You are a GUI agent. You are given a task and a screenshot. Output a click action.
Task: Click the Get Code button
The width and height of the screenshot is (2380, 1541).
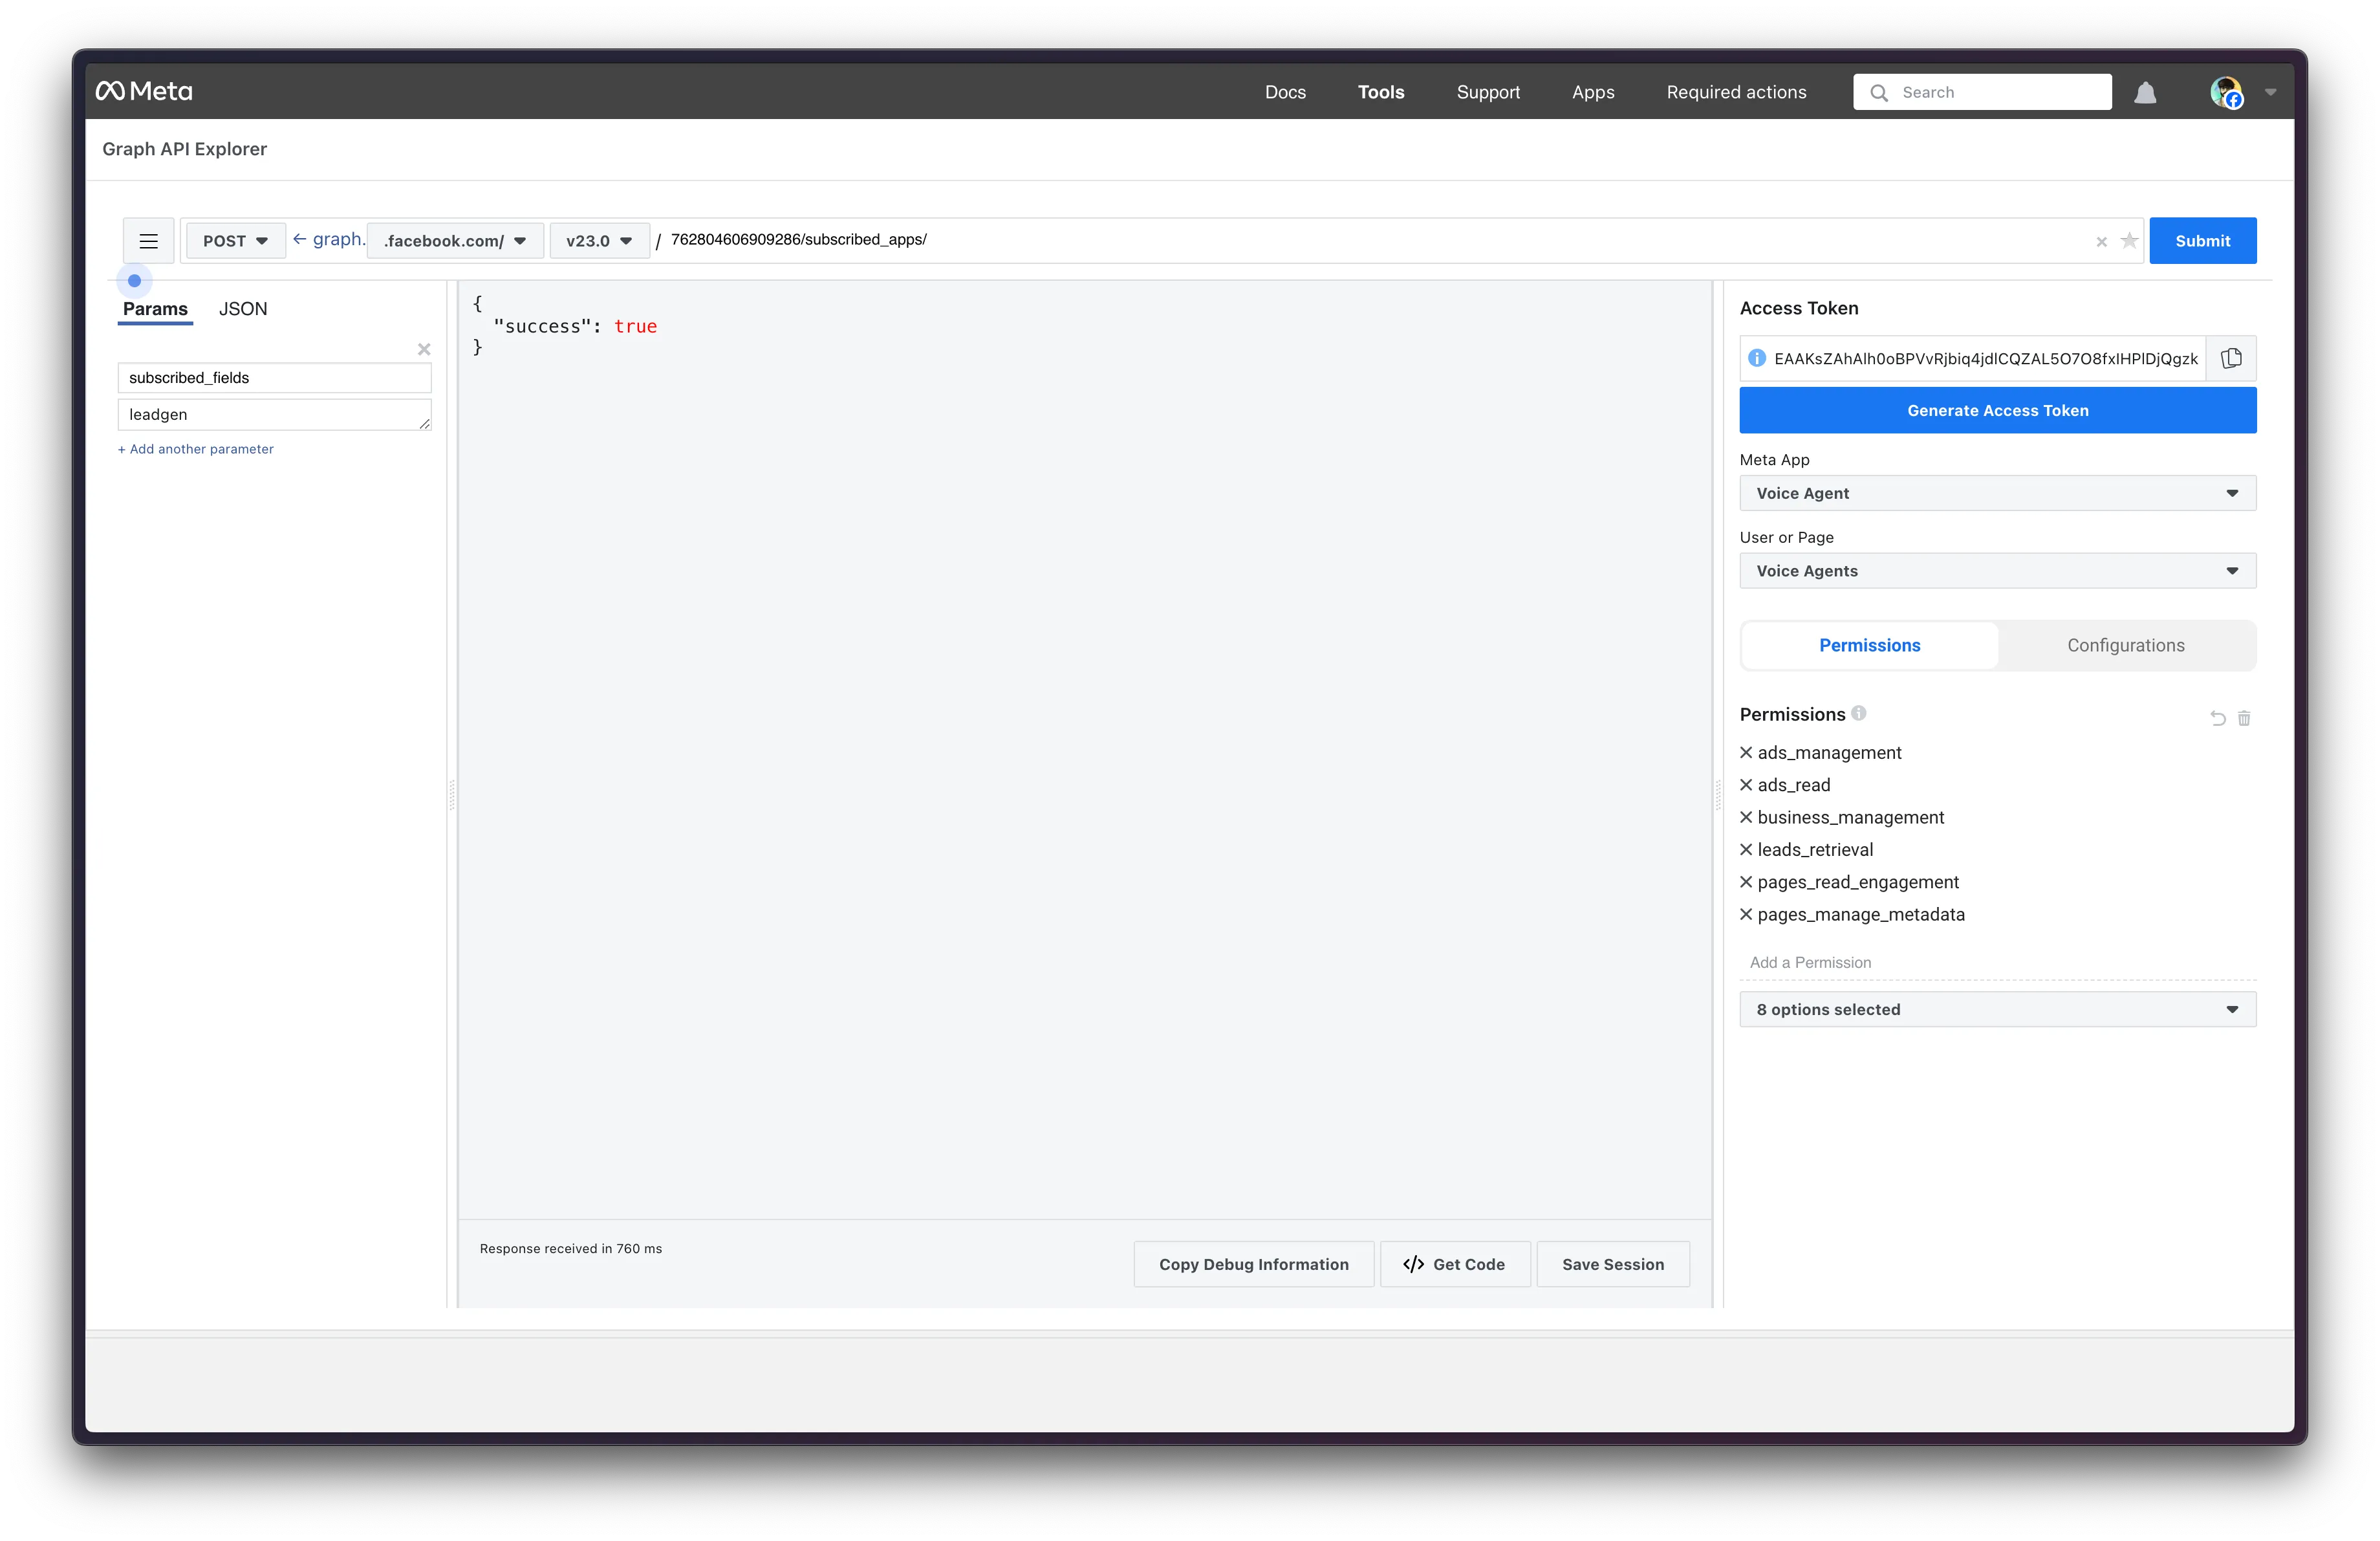1454,1264
